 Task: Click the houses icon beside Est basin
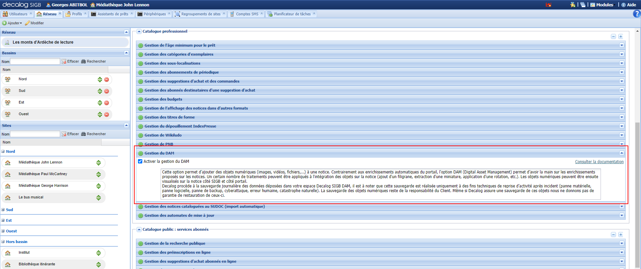tap(8, 103)
